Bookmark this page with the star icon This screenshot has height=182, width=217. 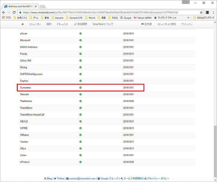[x=201, y=12]
